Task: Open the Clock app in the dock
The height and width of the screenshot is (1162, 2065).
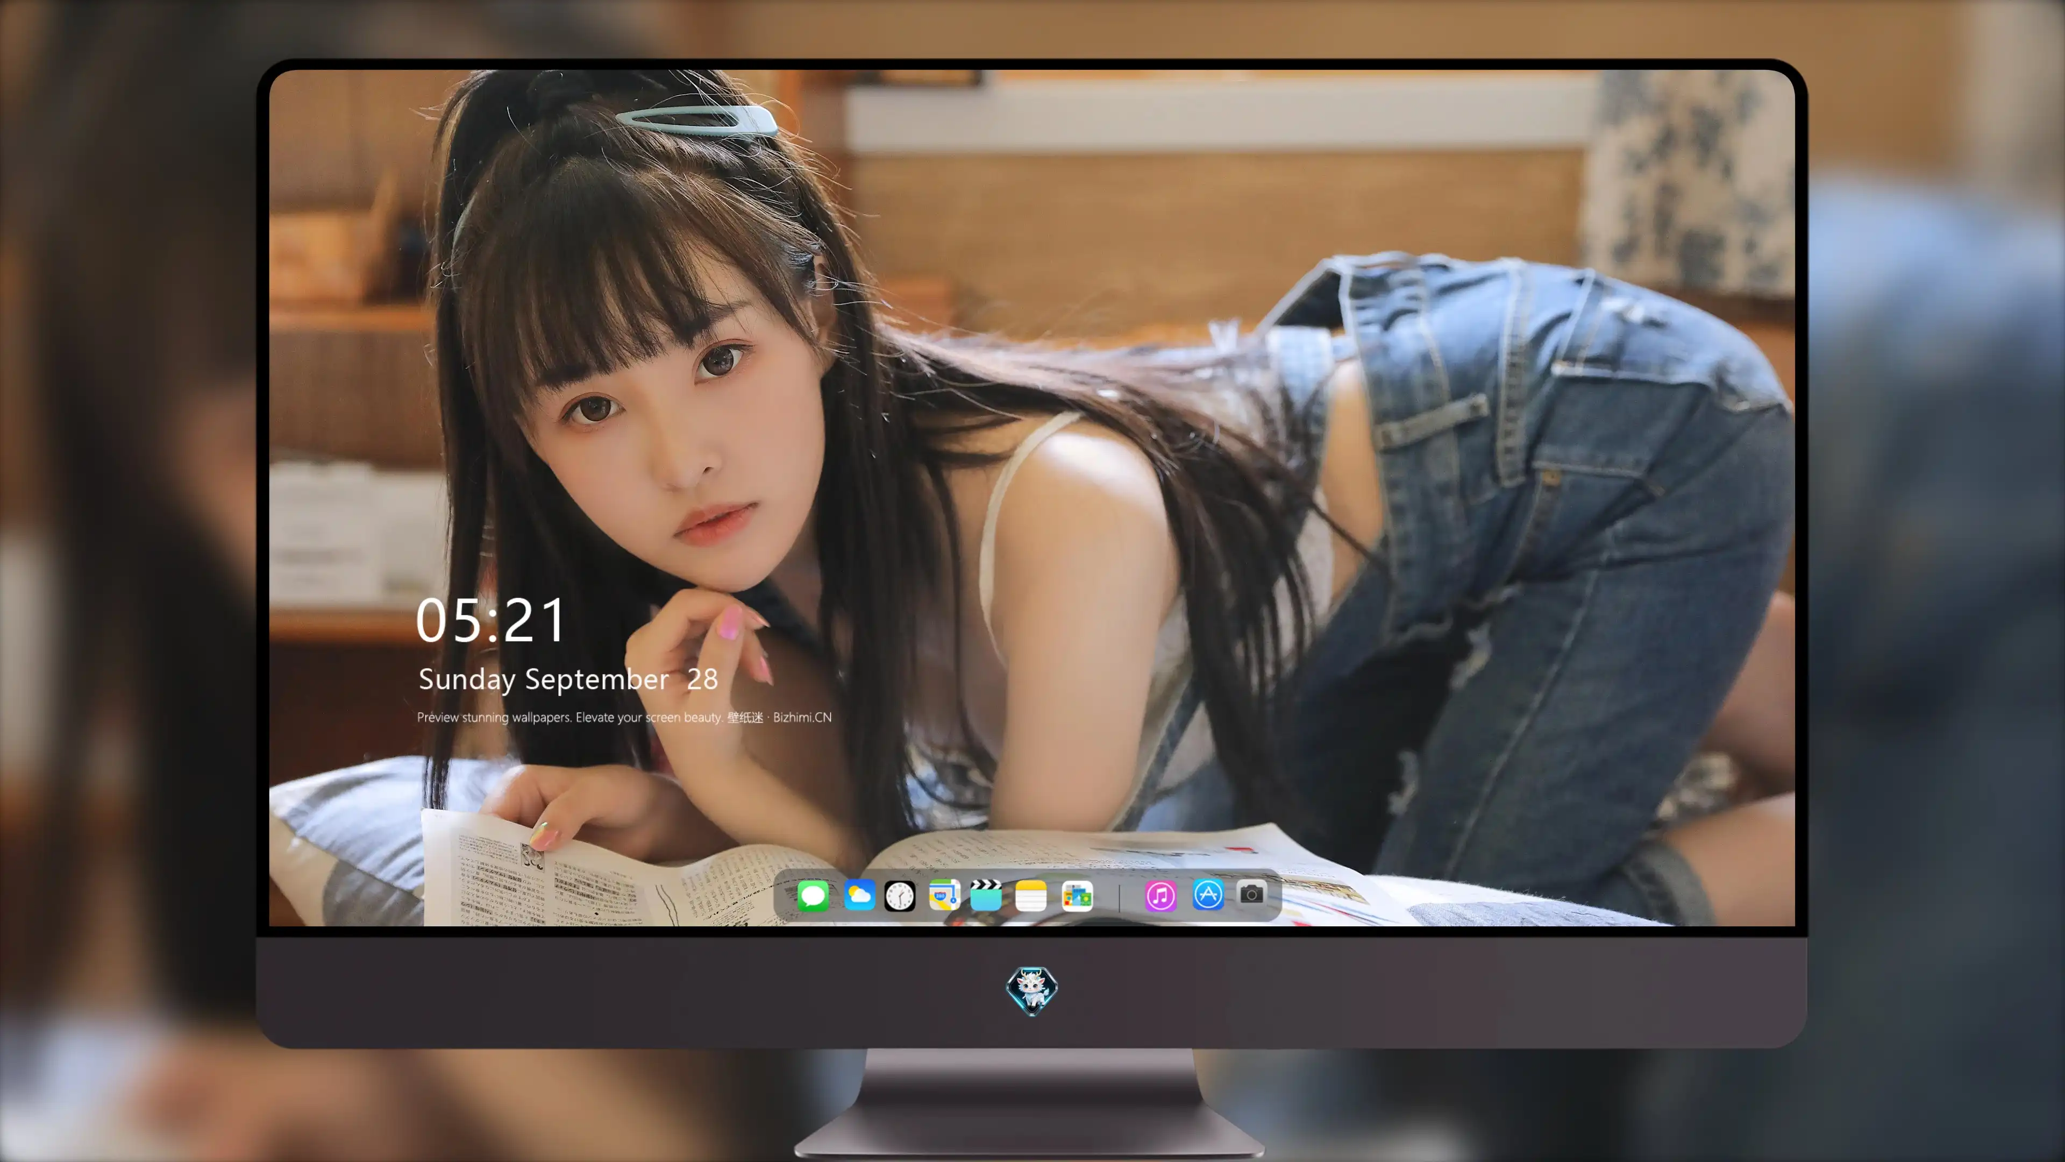Action: pos(900,895)
